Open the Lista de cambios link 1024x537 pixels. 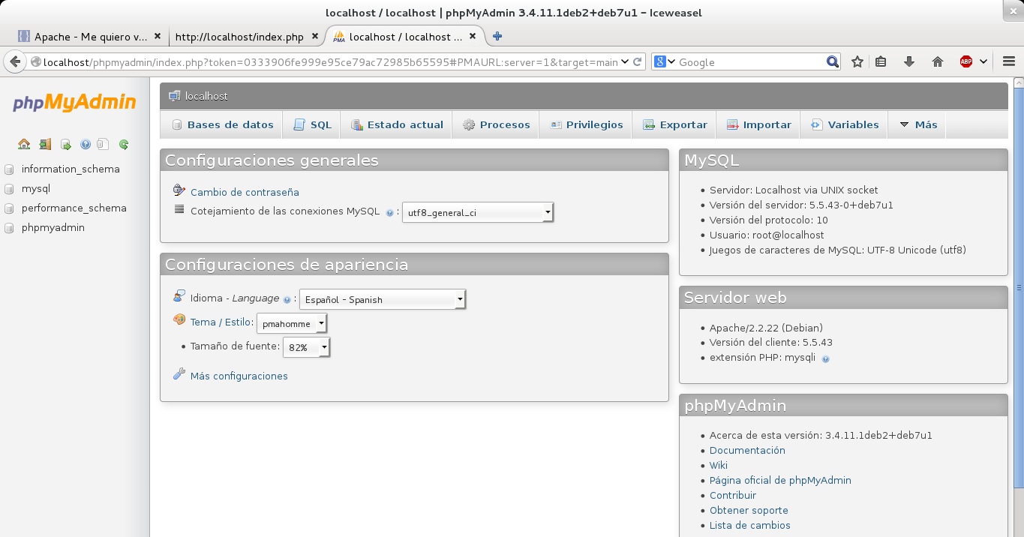click(750, 526)
